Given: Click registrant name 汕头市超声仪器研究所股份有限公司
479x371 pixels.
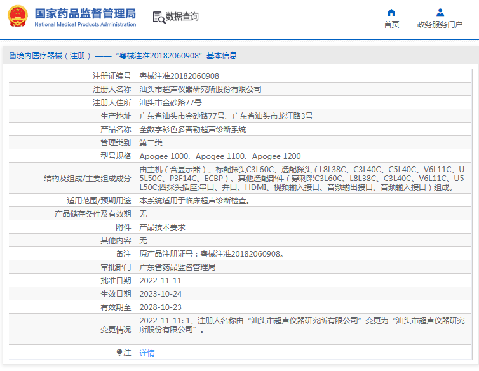Looking at the screenshot, I should click(200, 89).
